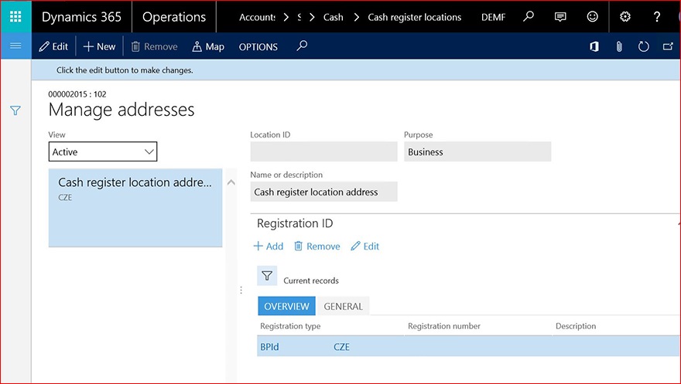This screenshot has width=681, height=384.
Task: Open the help question mark
Action: click(x=657, y=17)
